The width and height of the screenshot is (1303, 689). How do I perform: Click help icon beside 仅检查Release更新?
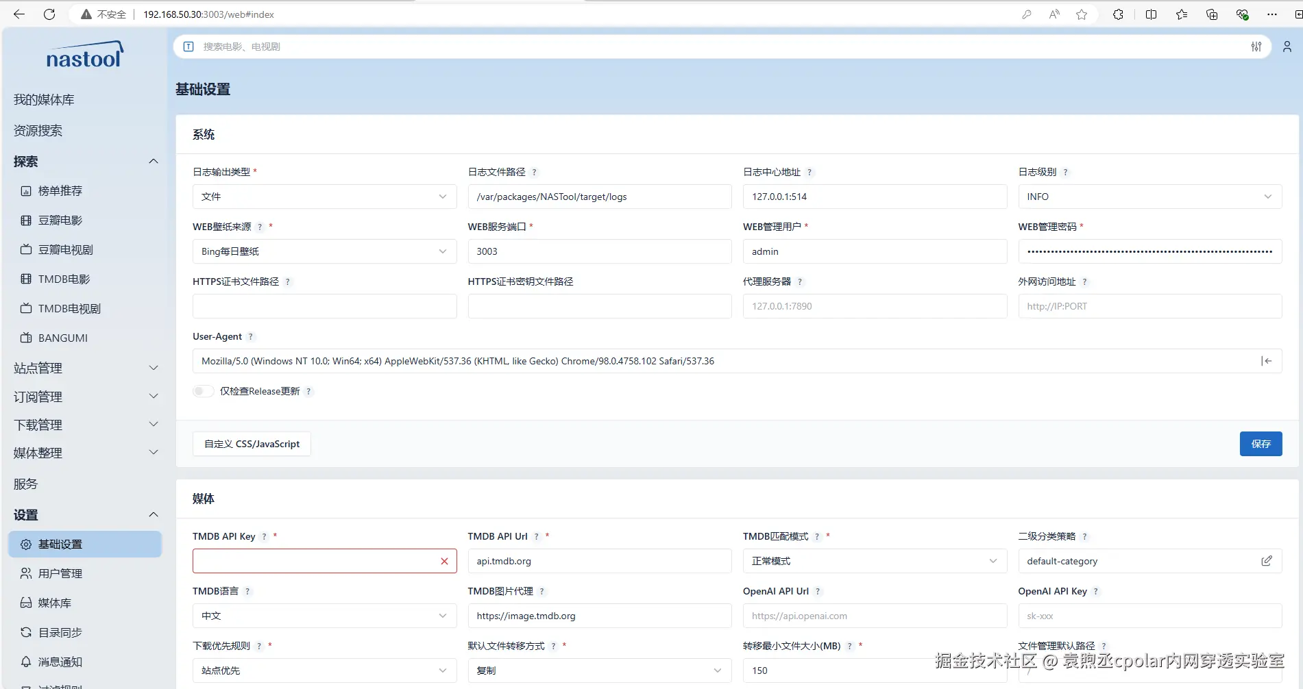coord(309,392)
